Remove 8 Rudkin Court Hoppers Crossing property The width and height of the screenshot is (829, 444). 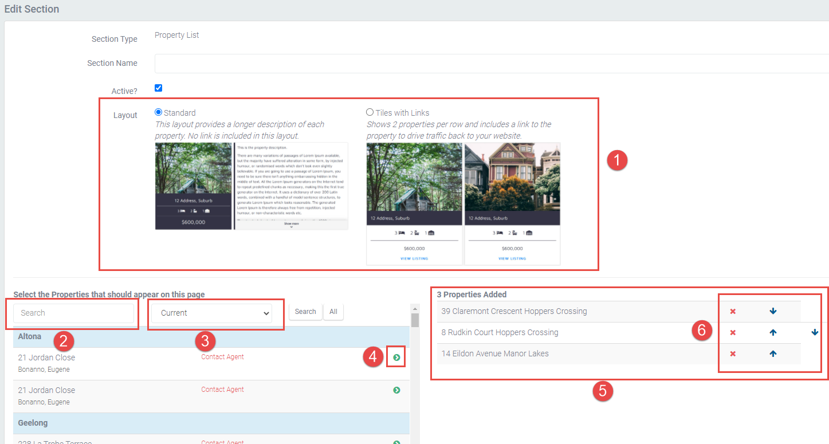point(733,333)
